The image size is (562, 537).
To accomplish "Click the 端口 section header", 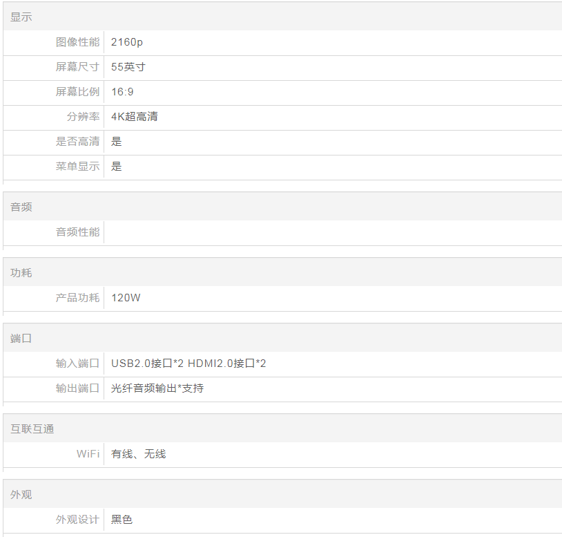I will pyautogui.click(x=21, y=339).
